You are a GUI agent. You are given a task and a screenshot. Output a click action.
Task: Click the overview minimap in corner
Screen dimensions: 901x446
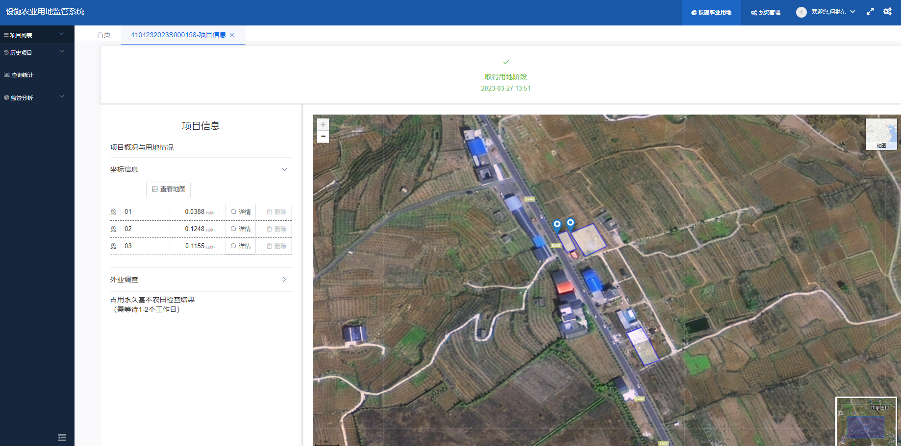tap(866, 422)
